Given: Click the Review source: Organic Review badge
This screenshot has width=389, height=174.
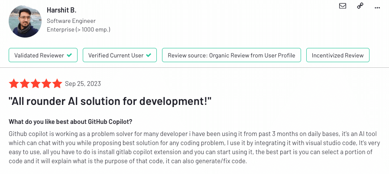Looking at the screenshot, I should [231, 55].
